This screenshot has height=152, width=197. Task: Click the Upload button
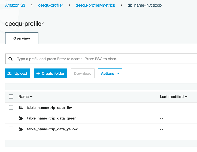17,73
